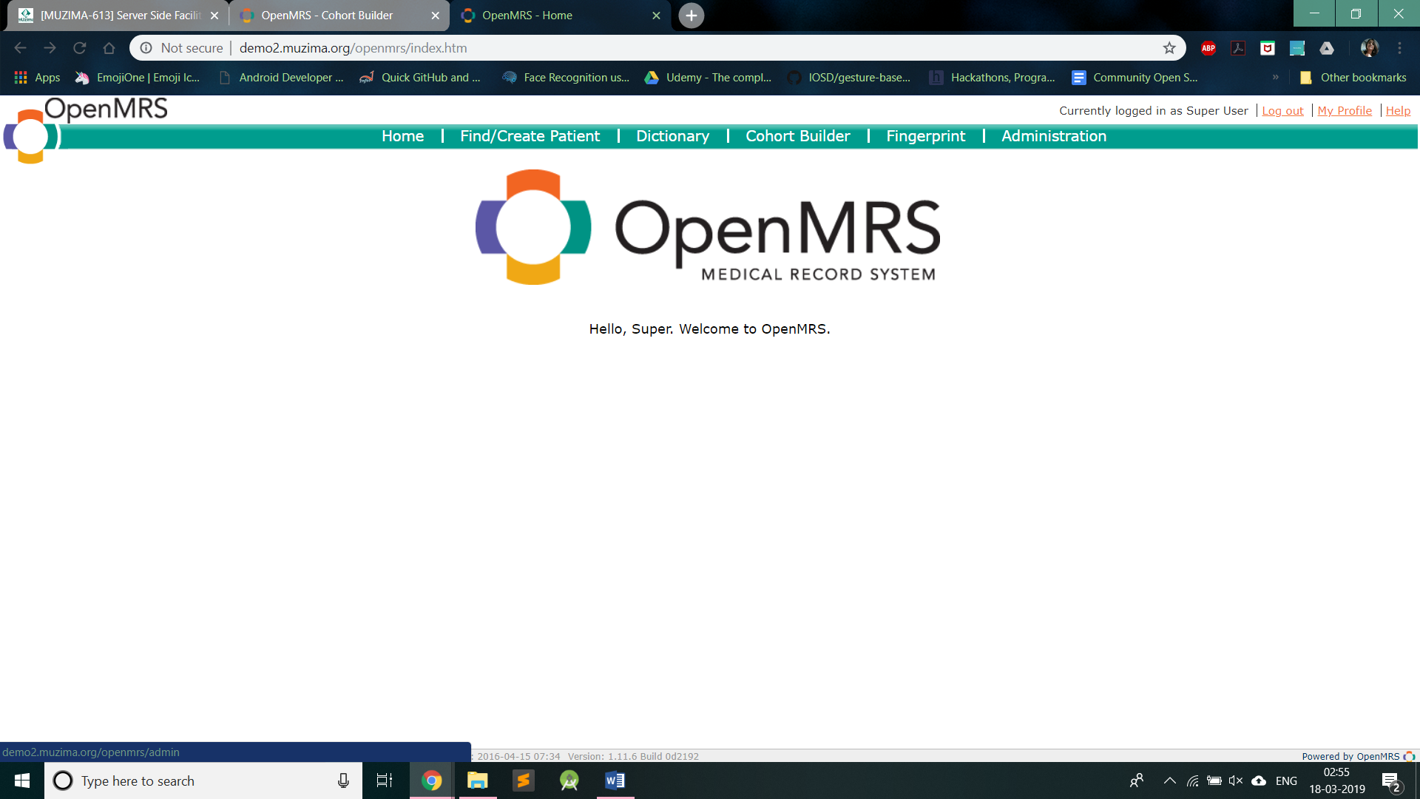View site information for Not secure

click(x=181, y=48)
